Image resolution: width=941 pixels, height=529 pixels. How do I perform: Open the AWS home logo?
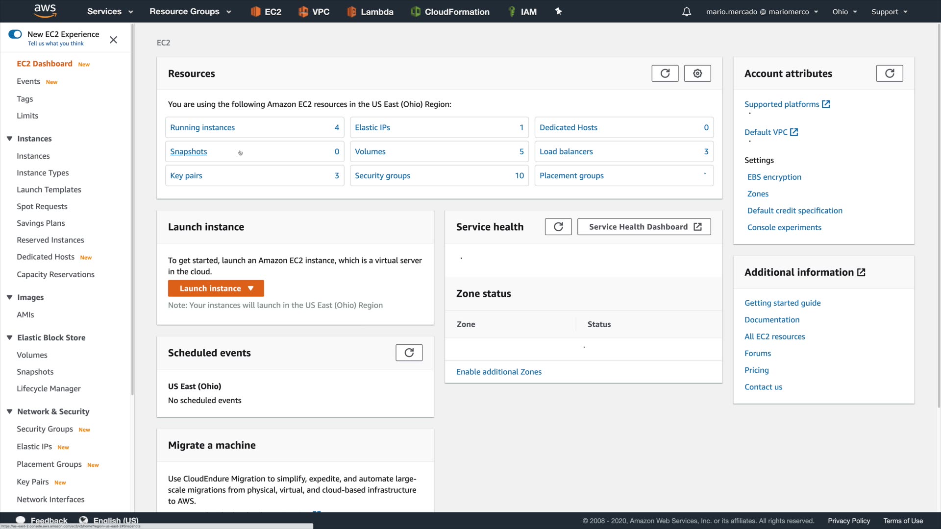click(x=45, y=11)
